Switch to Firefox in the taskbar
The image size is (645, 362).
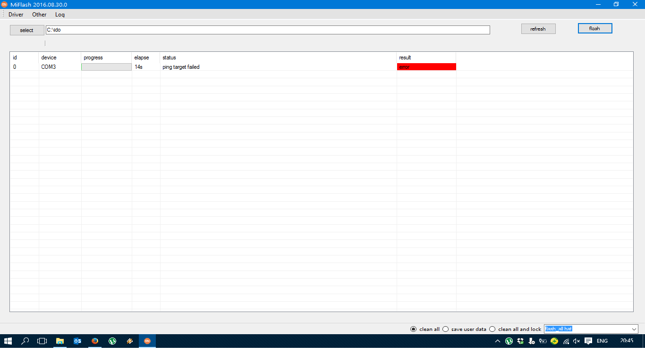95,341
